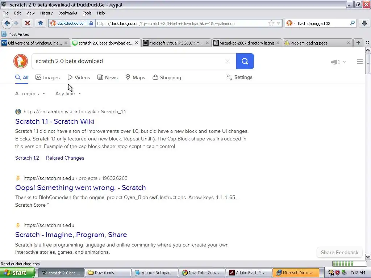Screen dimensions: 371x278
Task: Switch to the Videos search tab
Action: coord(79,77)
